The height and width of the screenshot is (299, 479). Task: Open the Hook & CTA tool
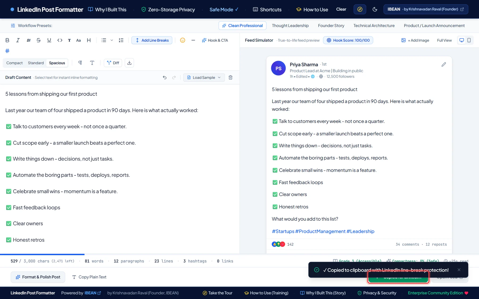point(215,40)
